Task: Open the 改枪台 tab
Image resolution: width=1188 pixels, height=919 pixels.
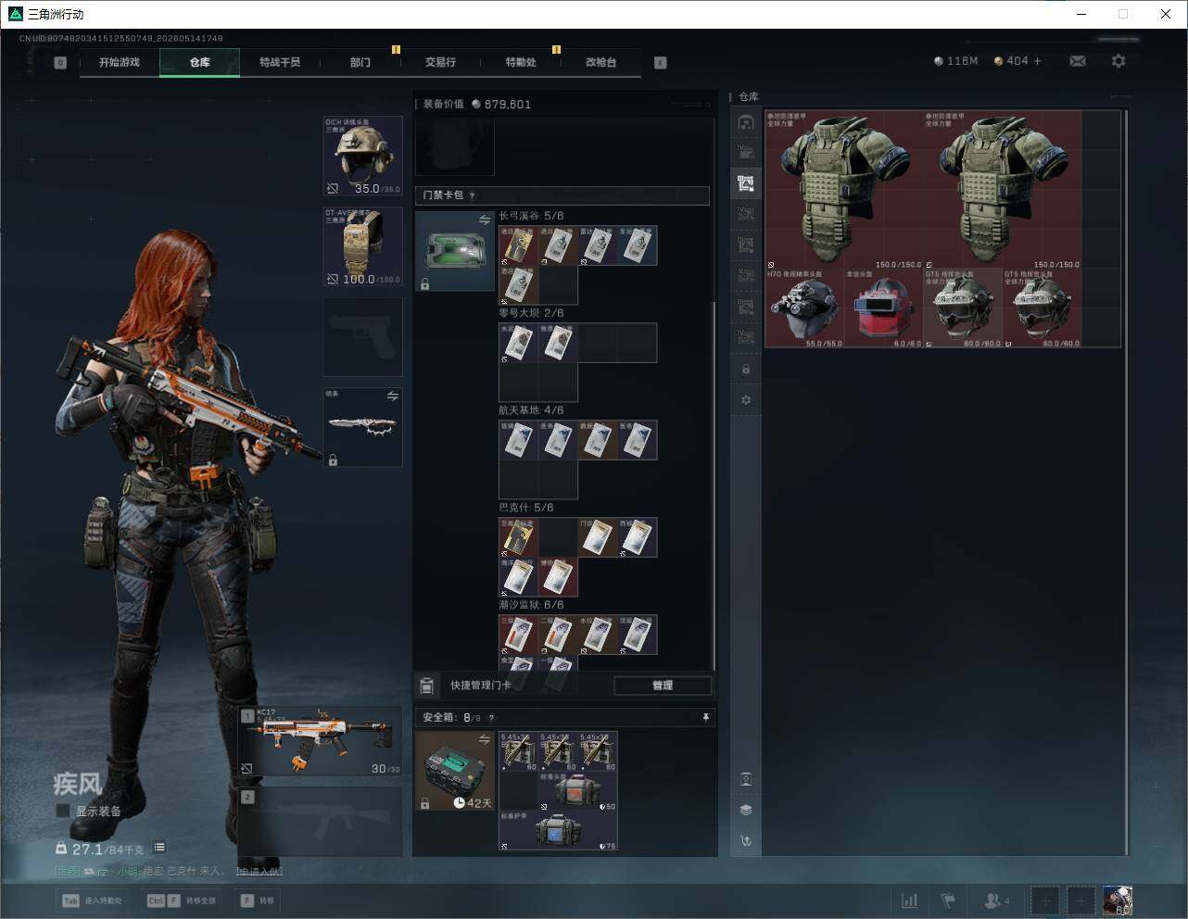Action: tap(600, 62)
